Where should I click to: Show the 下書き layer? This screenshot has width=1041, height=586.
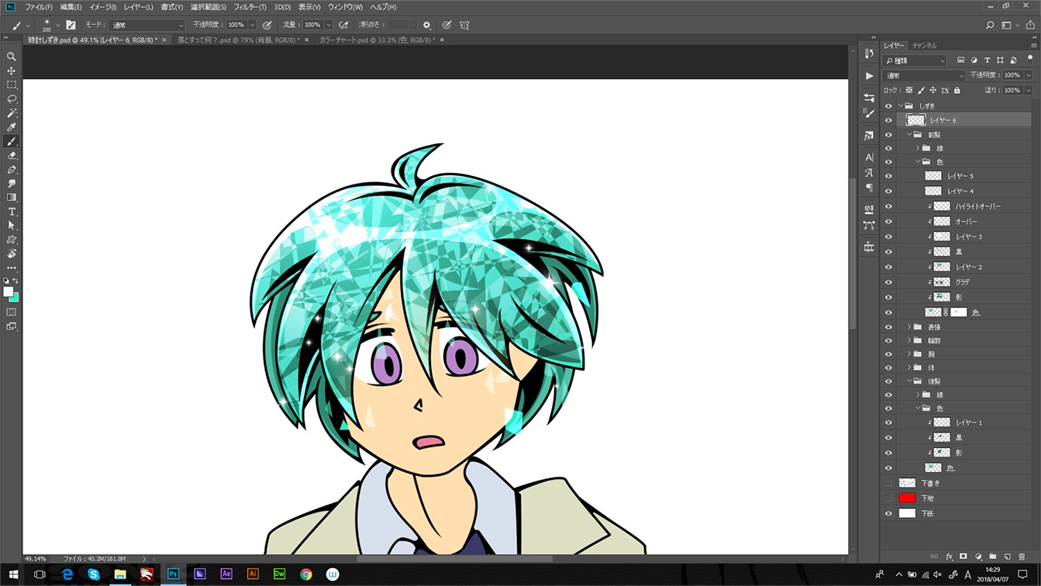click(888, 483)
